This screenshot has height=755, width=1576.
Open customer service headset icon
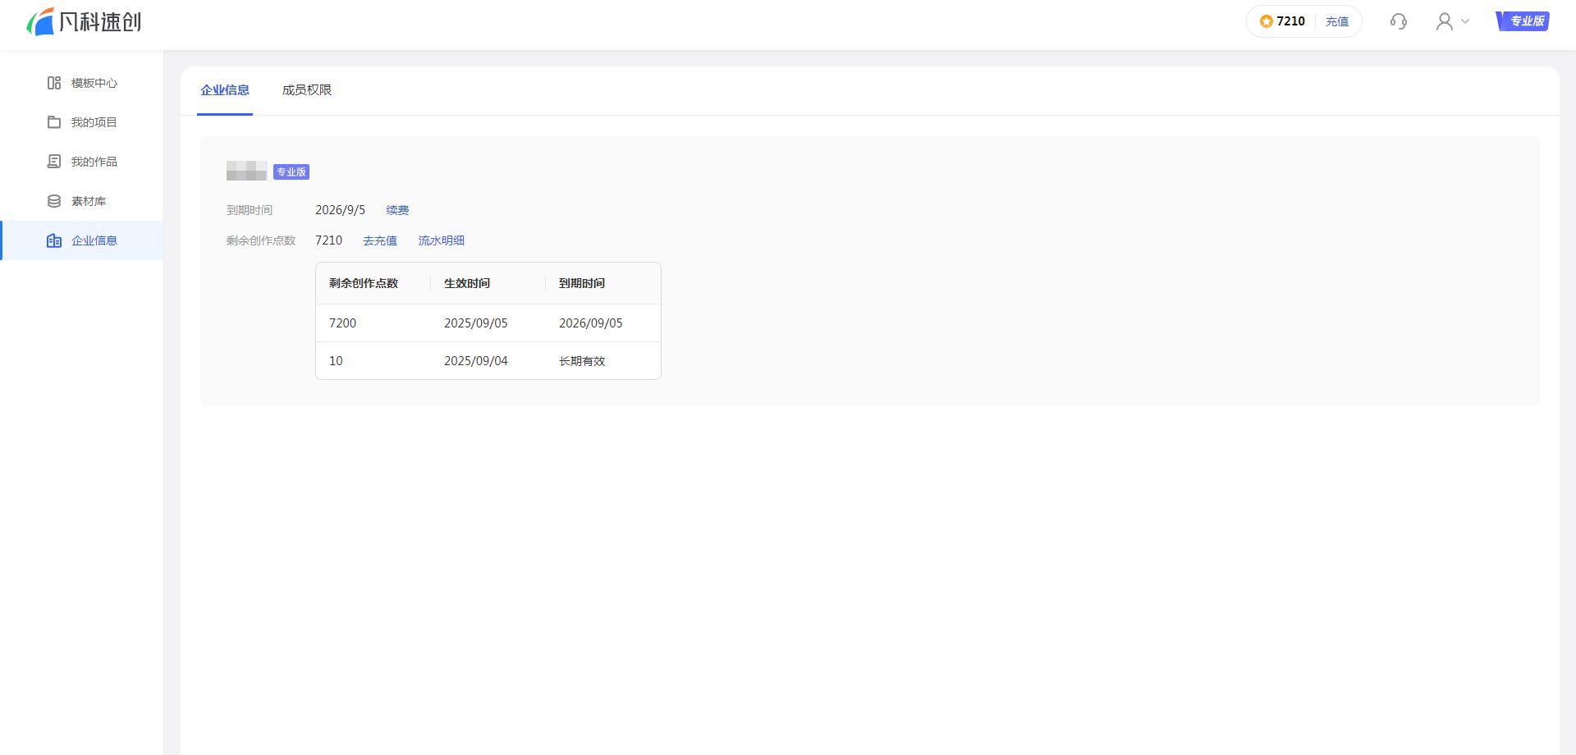[x=1399, y=21]
